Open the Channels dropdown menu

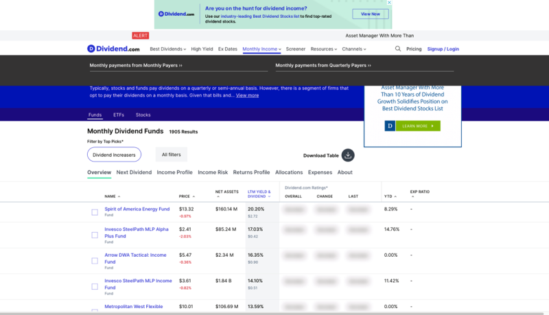click(354, 49)
